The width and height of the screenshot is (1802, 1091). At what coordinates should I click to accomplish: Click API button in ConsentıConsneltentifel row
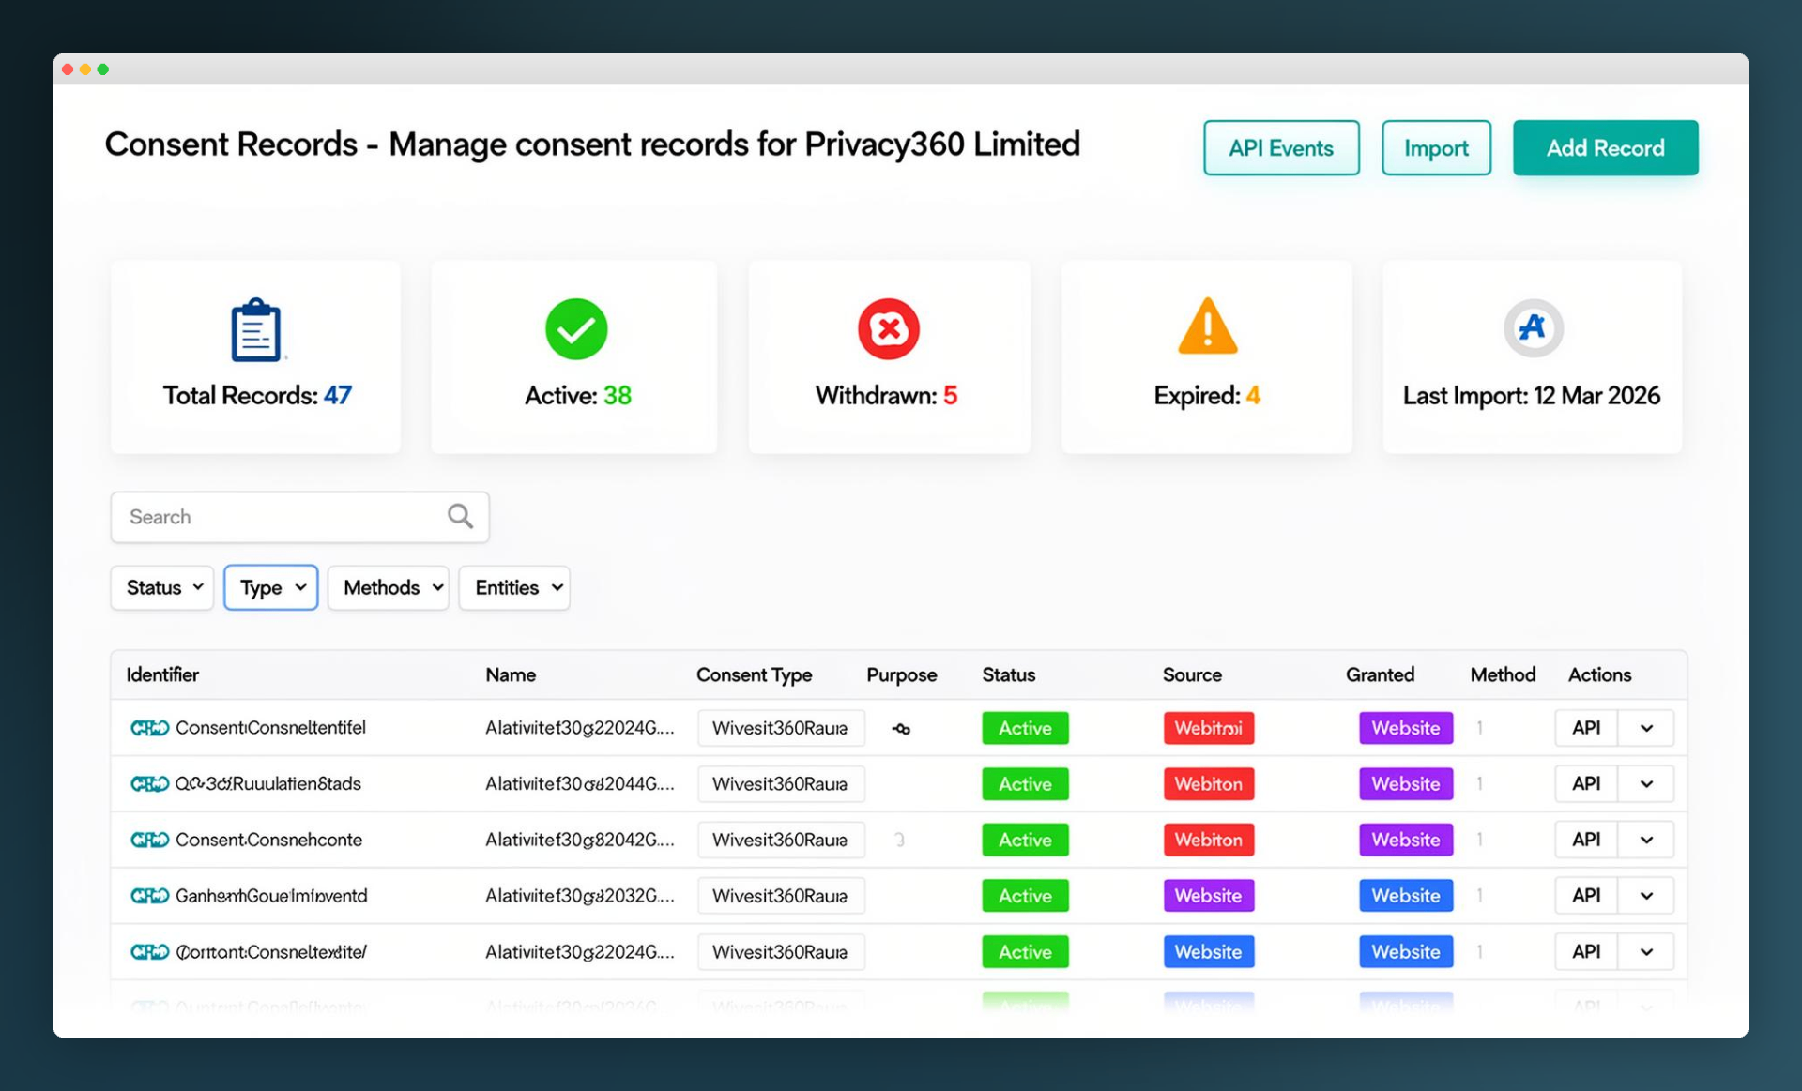(1586, 728)
